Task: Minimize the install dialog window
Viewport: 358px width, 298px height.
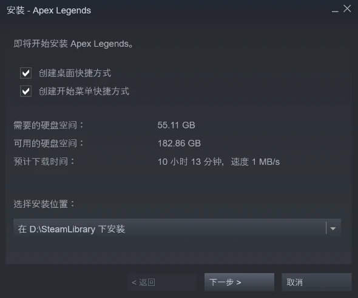Action: (x=335, y=11)
